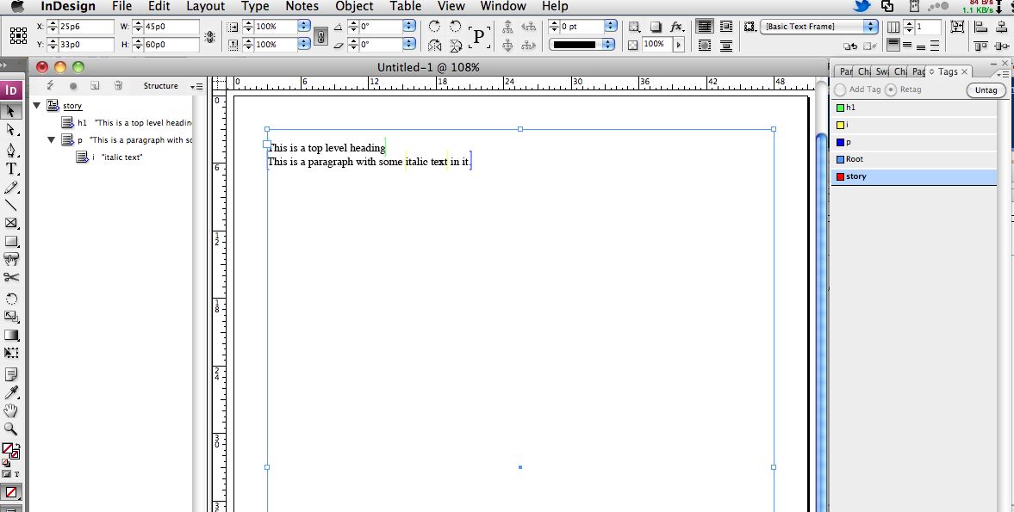Select the Free Transform tool
Screen dimensions: 1014x512
coord(10,353)
